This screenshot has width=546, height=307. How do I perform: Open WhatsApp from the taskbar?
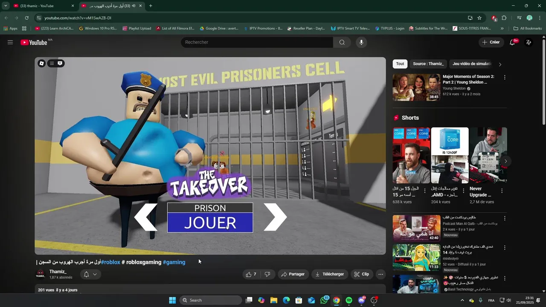coord(324,300)
